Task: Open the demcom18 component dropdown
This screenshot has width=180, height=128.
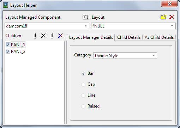Action: [x=86, y=26]
